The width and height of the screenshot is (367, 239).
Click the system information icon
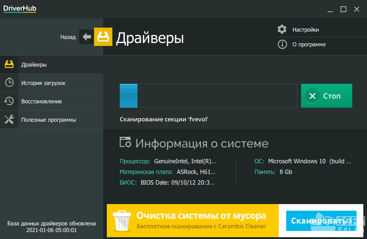click(125, 142)
